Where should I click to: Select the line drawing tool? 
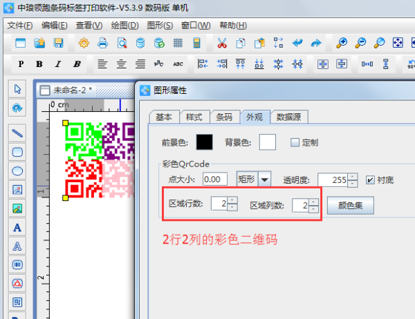click(17, 133)
